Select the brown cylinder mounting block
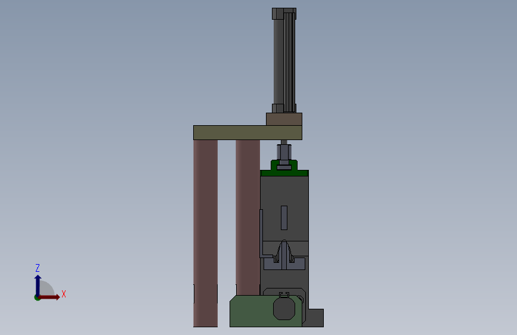Viewport: 517px width, 335px height. pos(284,119)
